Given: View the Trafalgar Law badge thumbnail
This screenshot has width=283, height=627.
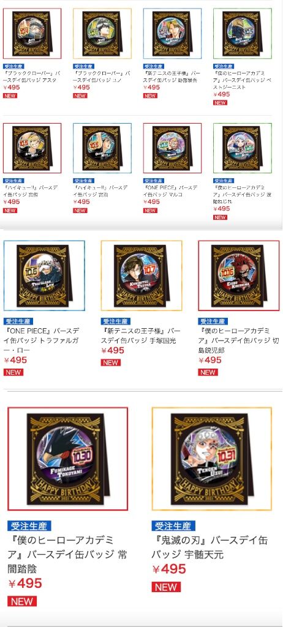Looking at the screenshot, I should tap(45, 276).
